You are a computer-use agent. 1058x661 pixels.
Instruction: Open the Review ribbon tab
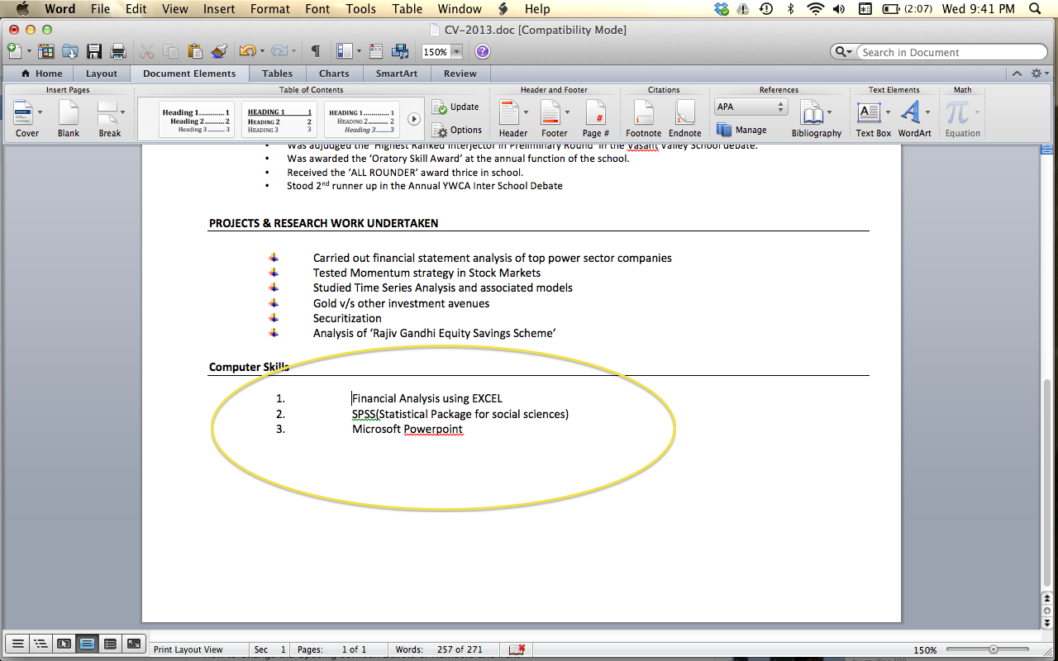click(x=460, y=74)
